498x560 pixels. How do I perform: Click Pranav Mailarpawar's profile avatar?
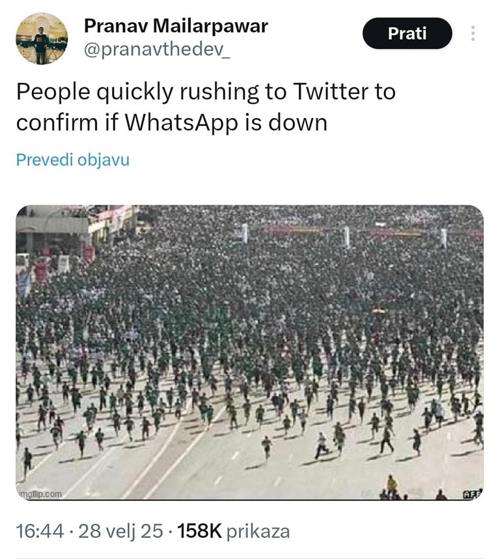41,38
